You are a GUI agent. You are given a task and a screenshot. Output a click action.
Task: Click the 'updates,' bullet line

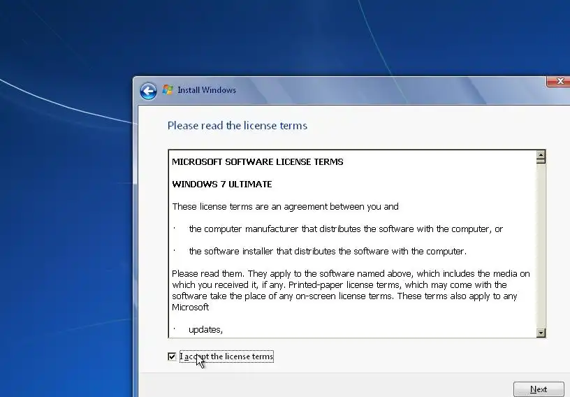(x=205, y=330)
